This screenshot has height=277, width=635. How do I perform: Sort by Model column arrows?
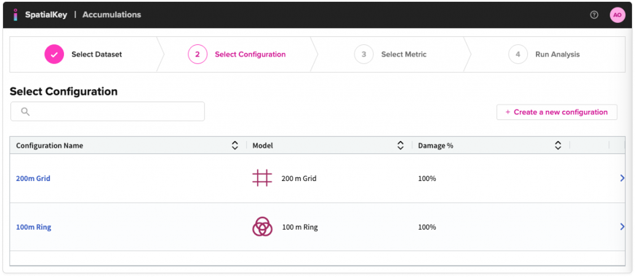[400, 145]
